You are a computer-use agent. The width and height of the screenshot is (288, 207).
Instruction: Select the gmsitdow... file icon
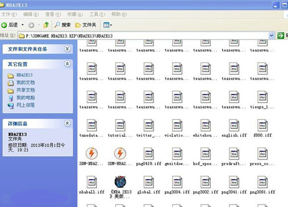tap(177, 154)
